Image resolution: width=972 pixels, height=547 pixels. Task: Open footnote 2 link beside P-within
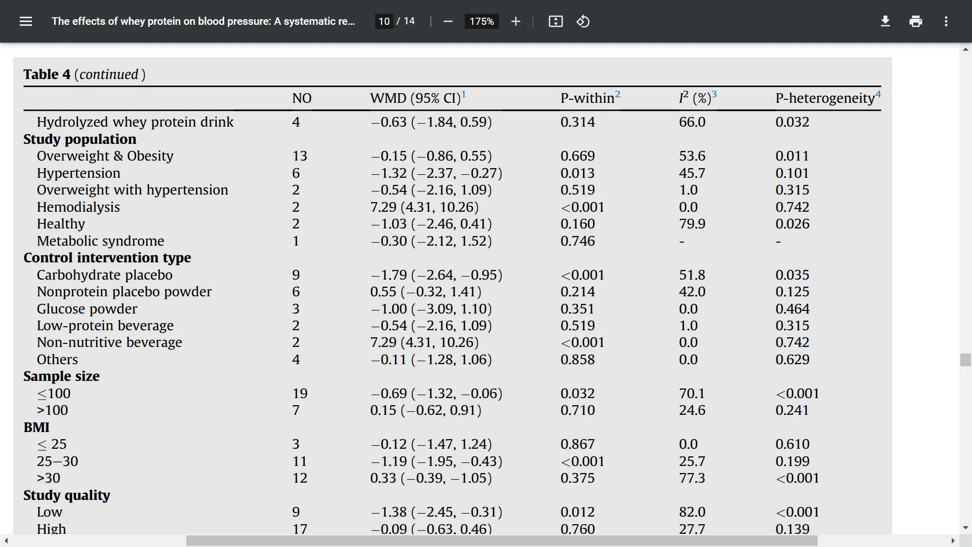(618, 94)
